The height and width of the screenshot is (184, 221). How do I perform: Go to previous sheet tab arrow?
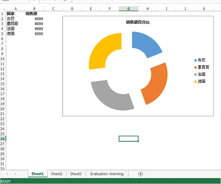click(7, 174)
